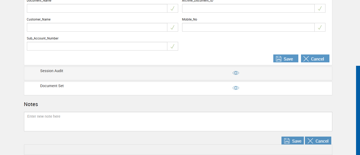Focus the Document_Name text field
360x155 pixels.
coord(97,8)
